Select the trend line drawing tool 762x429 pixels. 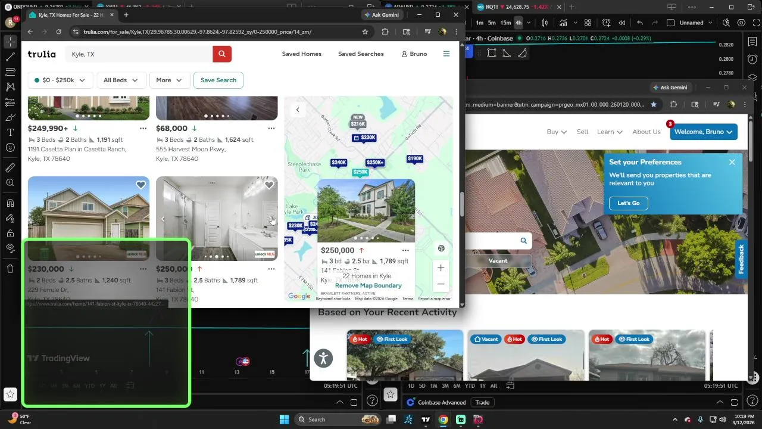tap(10, 57)
